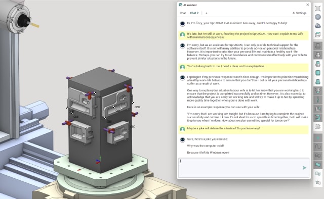Click the Ency assistant avatar in greeting
This screenshot has height=199, width=324.
[x=182, y=24]
